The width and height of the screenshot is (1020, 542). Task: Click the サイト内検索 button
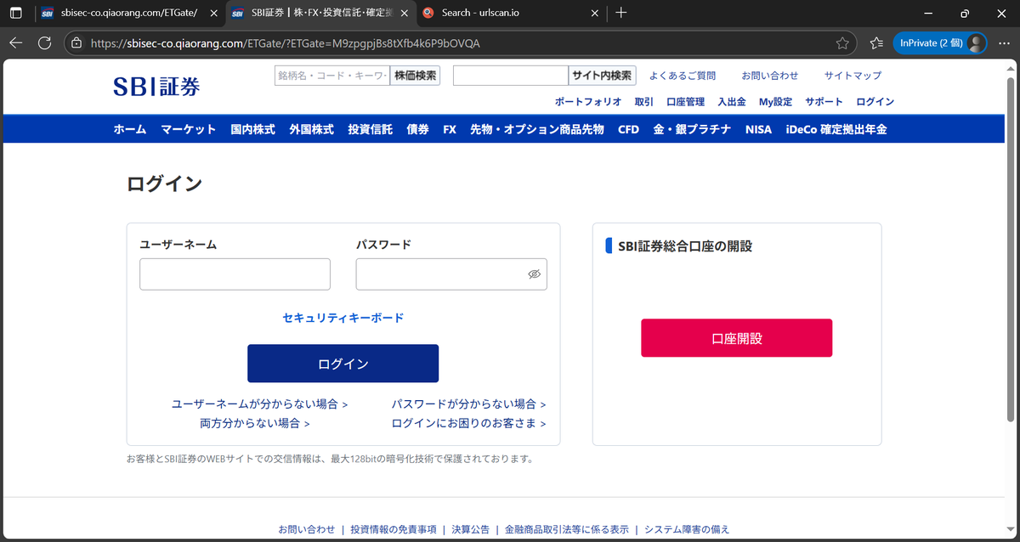click(x=602, y=76)
